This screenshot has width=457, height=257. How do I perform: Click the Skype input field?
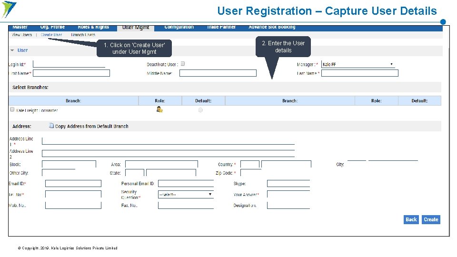tap(288, 183)
